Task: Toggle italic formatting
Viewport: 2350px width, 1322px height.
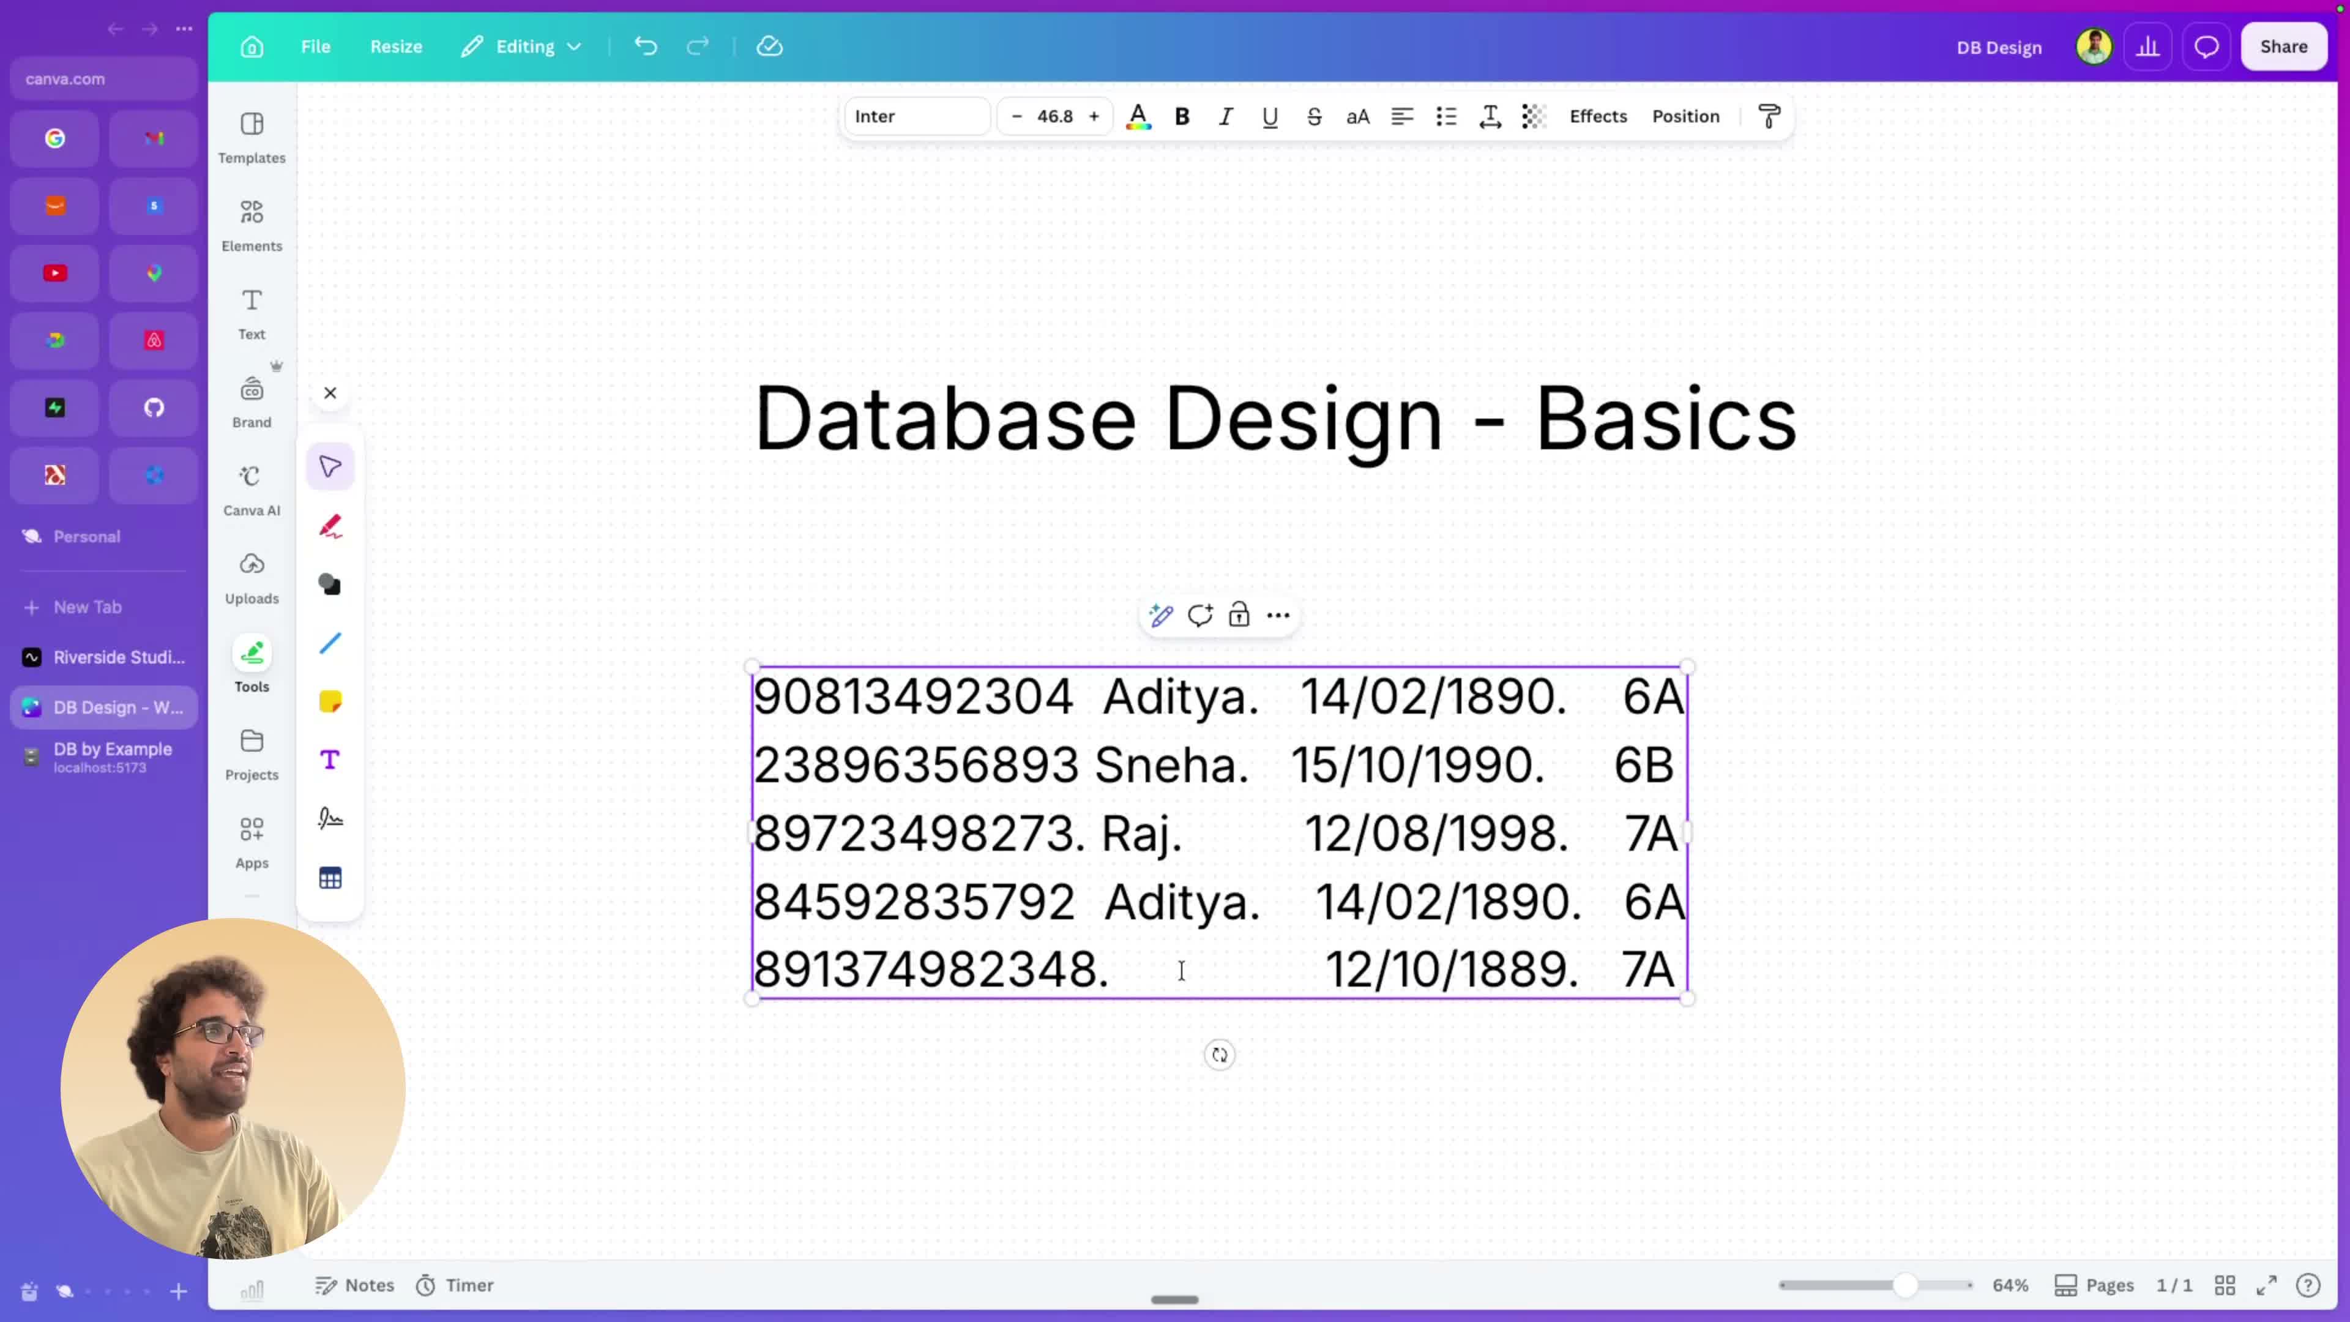Action: tap(1226, 116)
